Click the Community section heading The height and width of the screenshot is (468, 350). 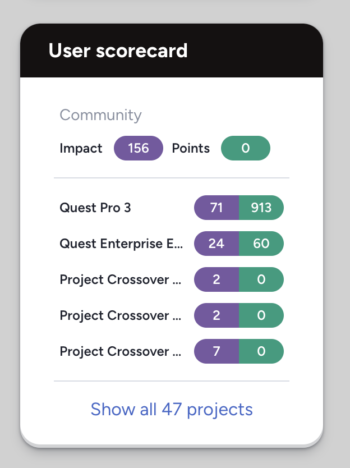point(100,115)
